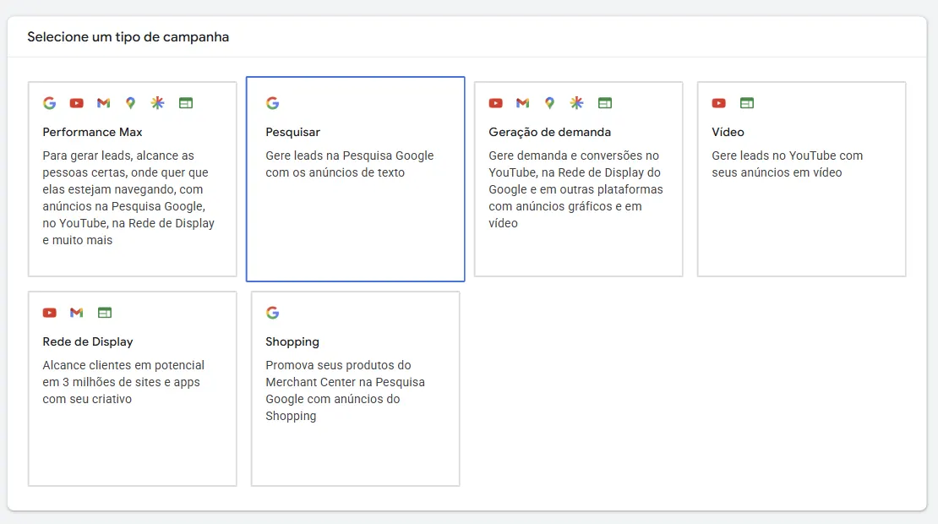Click the Discover asterisk icon in Performance Max card

point(157,103)
